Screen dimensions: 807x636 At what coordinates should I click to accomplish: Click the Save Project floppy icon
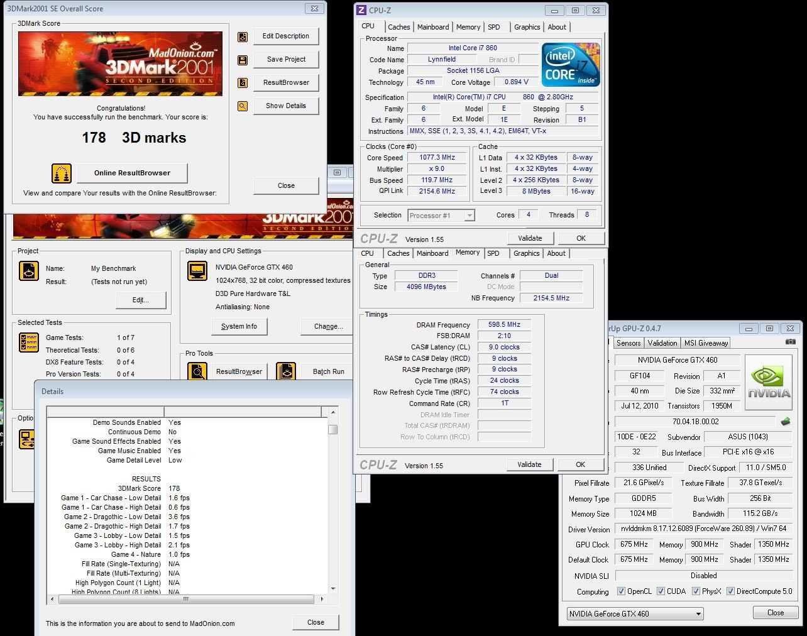(242, 60)
